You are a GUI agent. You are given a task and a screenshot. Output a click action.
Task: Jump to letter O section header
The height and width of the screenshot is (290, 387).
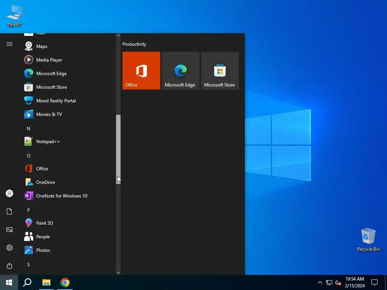(28, 156)
